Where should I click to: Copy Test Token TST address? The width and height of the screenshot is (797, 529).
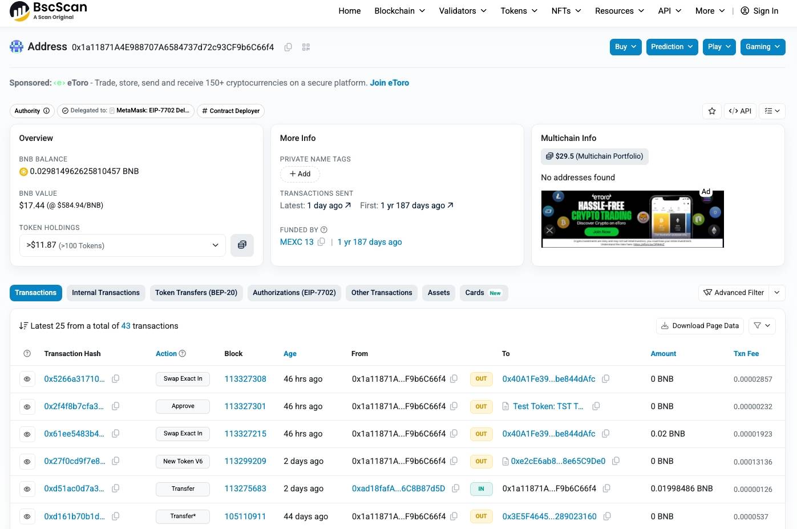coord(596,406)
